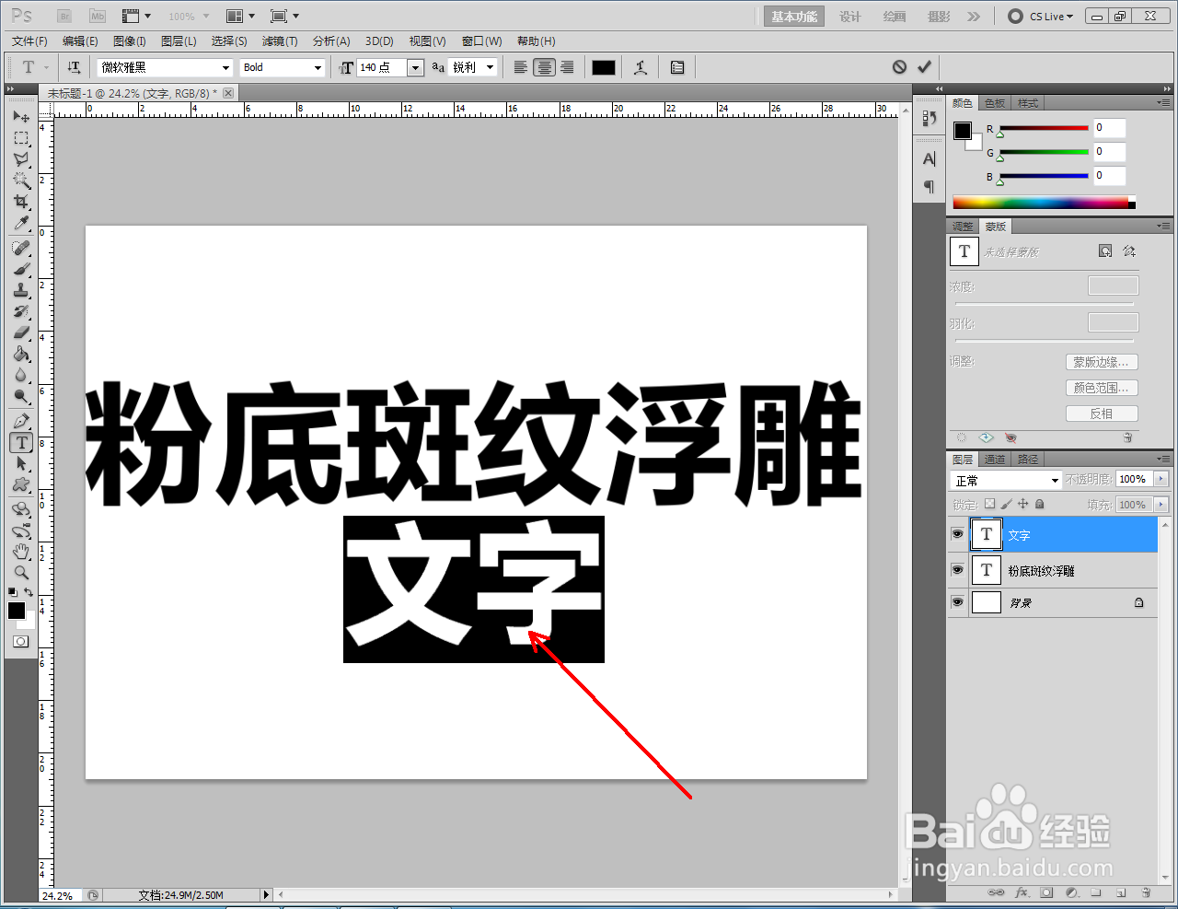Toggle lock all for layer

[1039, 504]
